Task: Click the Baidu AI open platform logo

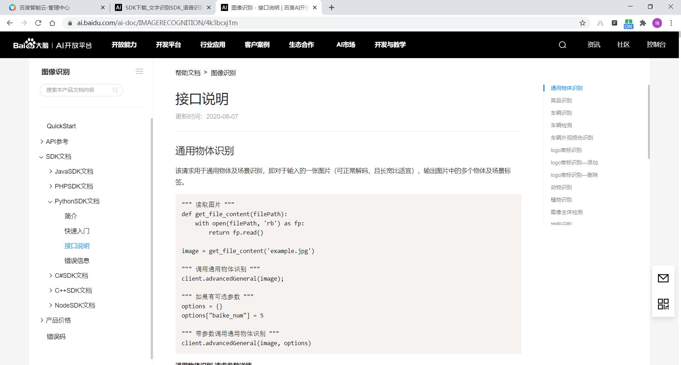Action: [x=52, y=44]
